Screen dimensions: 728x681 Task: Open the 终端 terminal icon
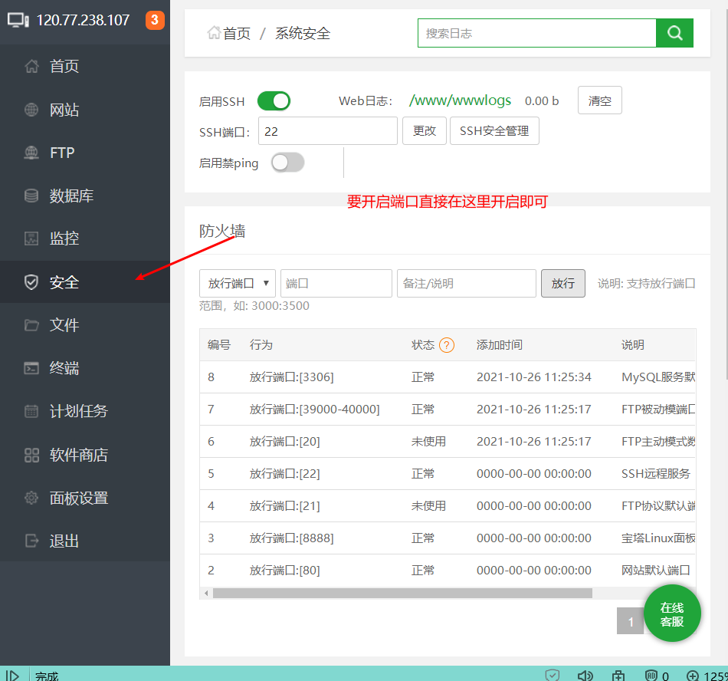(x=31, y=368)
